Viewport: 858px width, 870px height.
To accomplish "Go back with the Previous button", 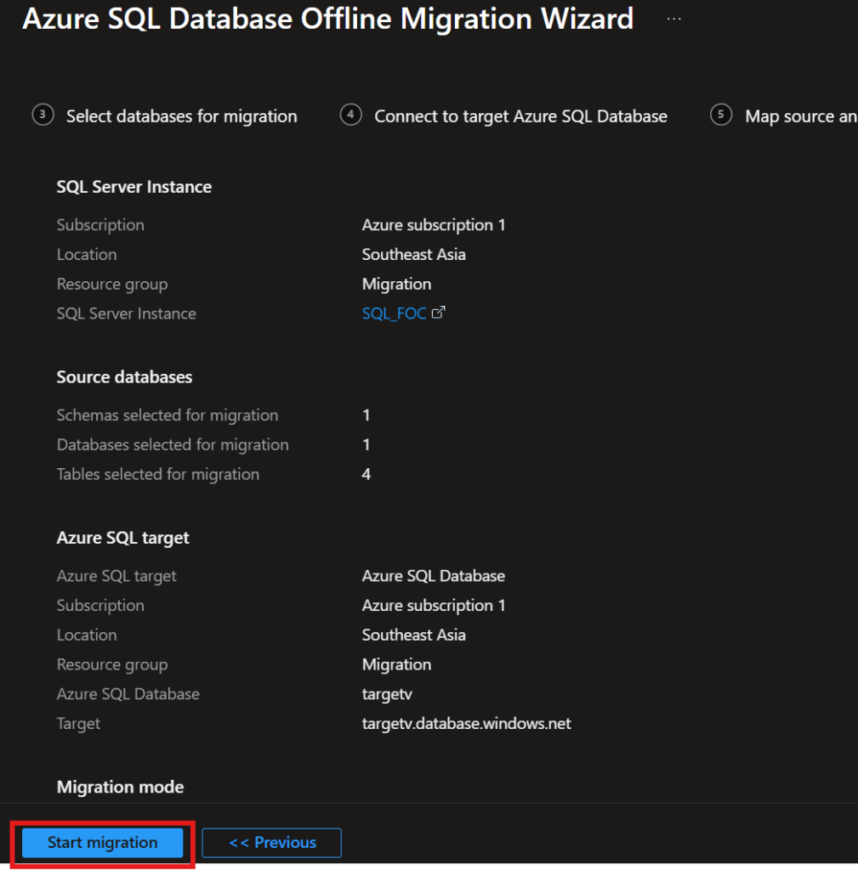I will click(272, 843).
